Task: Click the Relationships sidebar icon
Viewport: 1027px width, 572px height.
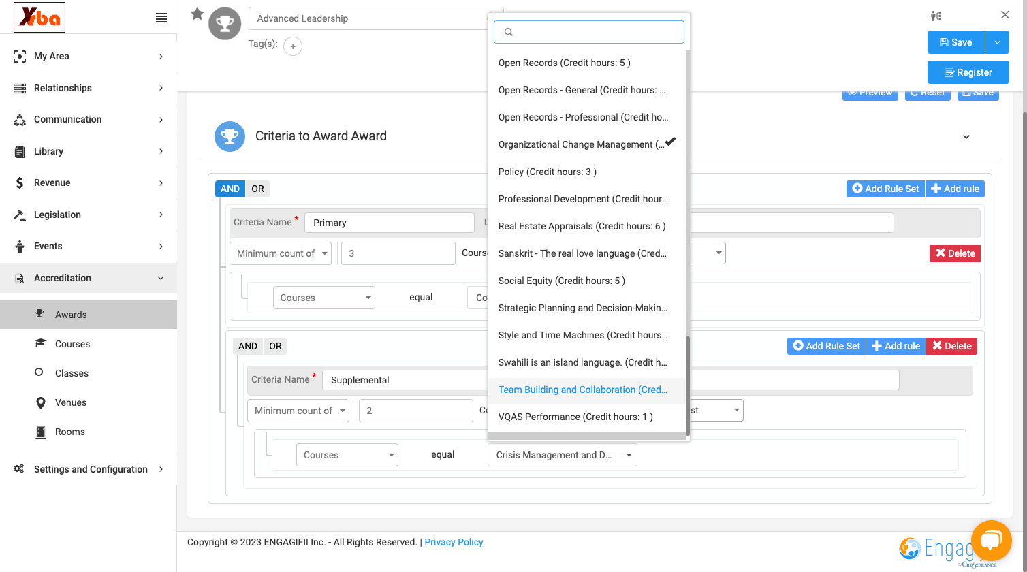Action: coord(20,88)
